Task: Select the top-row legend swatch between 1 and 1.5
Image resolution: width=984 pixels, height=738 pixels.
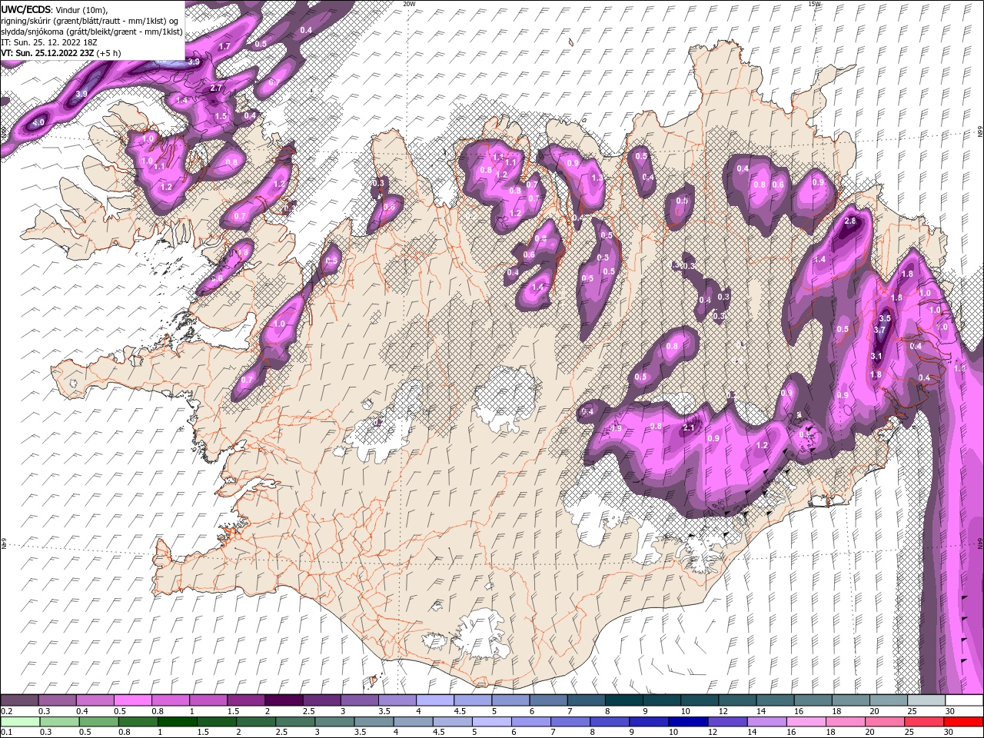Action: [208, 700]
